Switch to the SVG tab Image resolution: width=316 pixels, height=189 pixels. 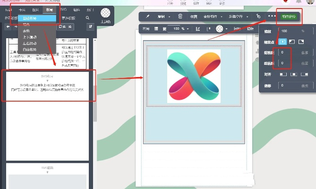(63, 9)
